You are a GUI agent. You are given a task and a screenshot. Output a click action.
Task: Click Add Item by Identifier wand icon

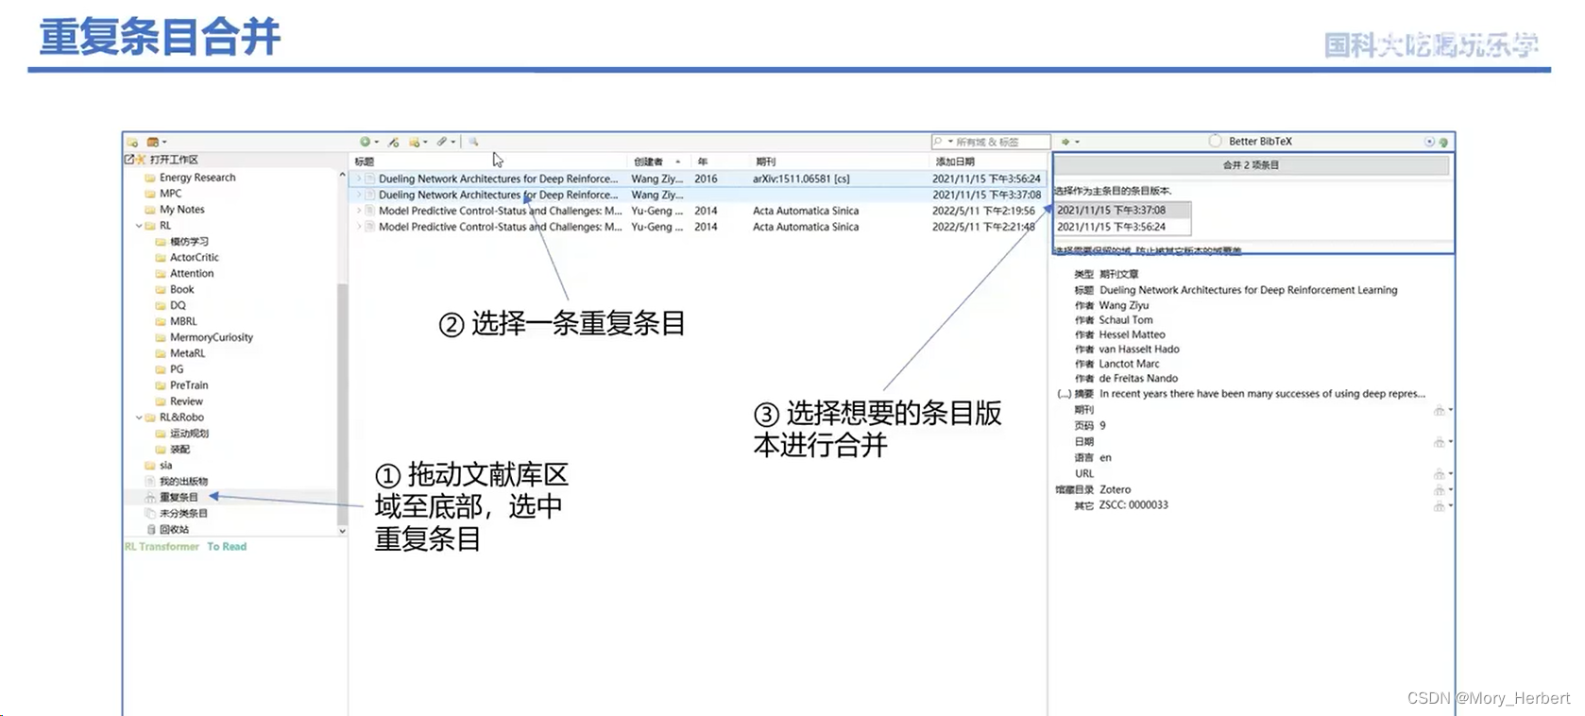pos(393,142)
